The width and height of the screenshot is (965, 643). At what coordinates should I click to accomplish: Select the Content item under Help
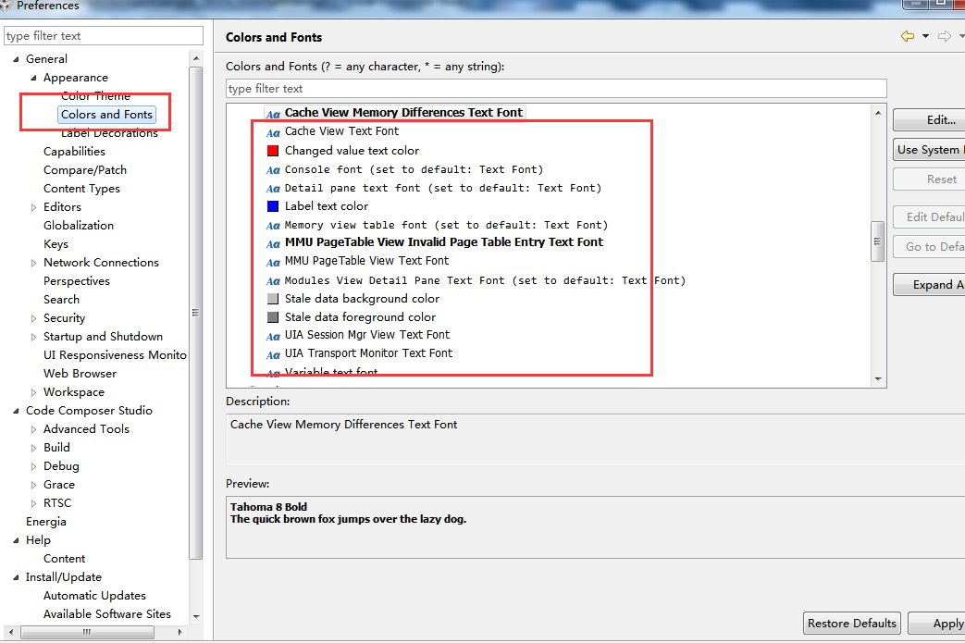[x=65, y=559]
